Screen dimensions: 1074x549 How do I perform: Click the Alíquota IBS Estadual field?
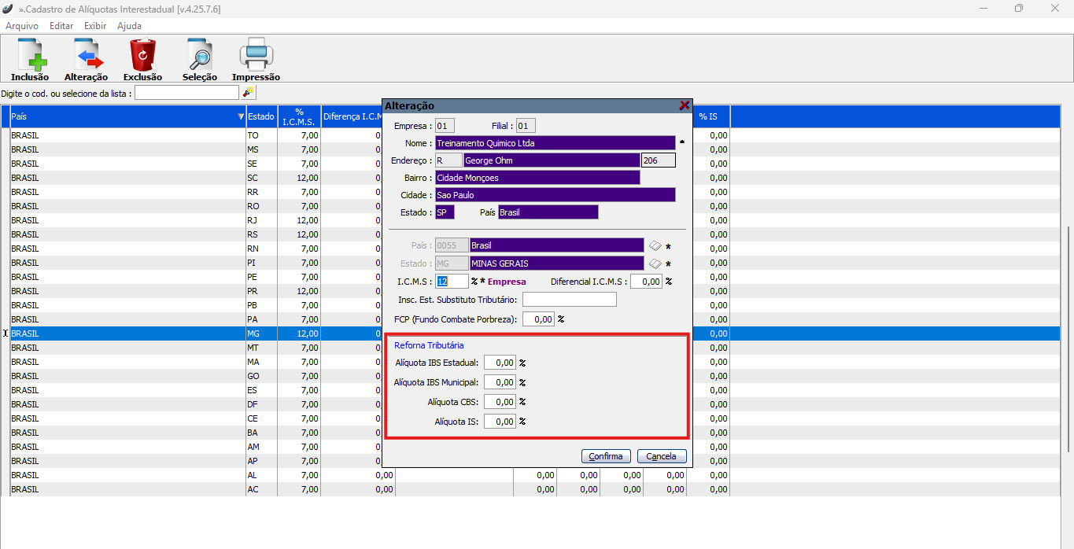coord(500,363)
